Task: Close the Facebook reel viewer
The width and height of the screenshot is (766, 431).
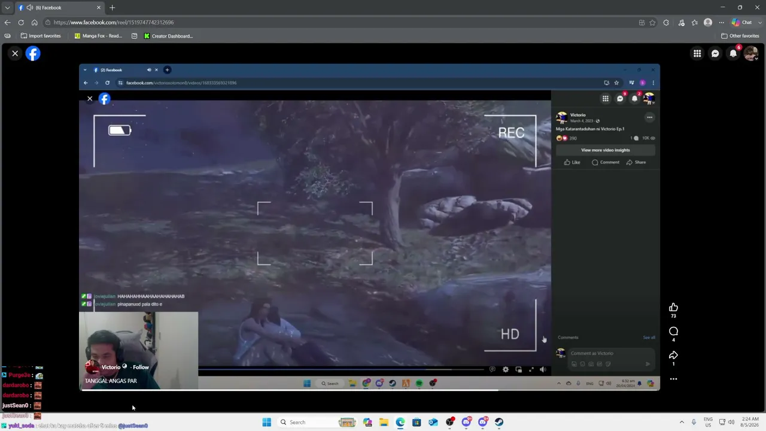Action: pos(15,53)
